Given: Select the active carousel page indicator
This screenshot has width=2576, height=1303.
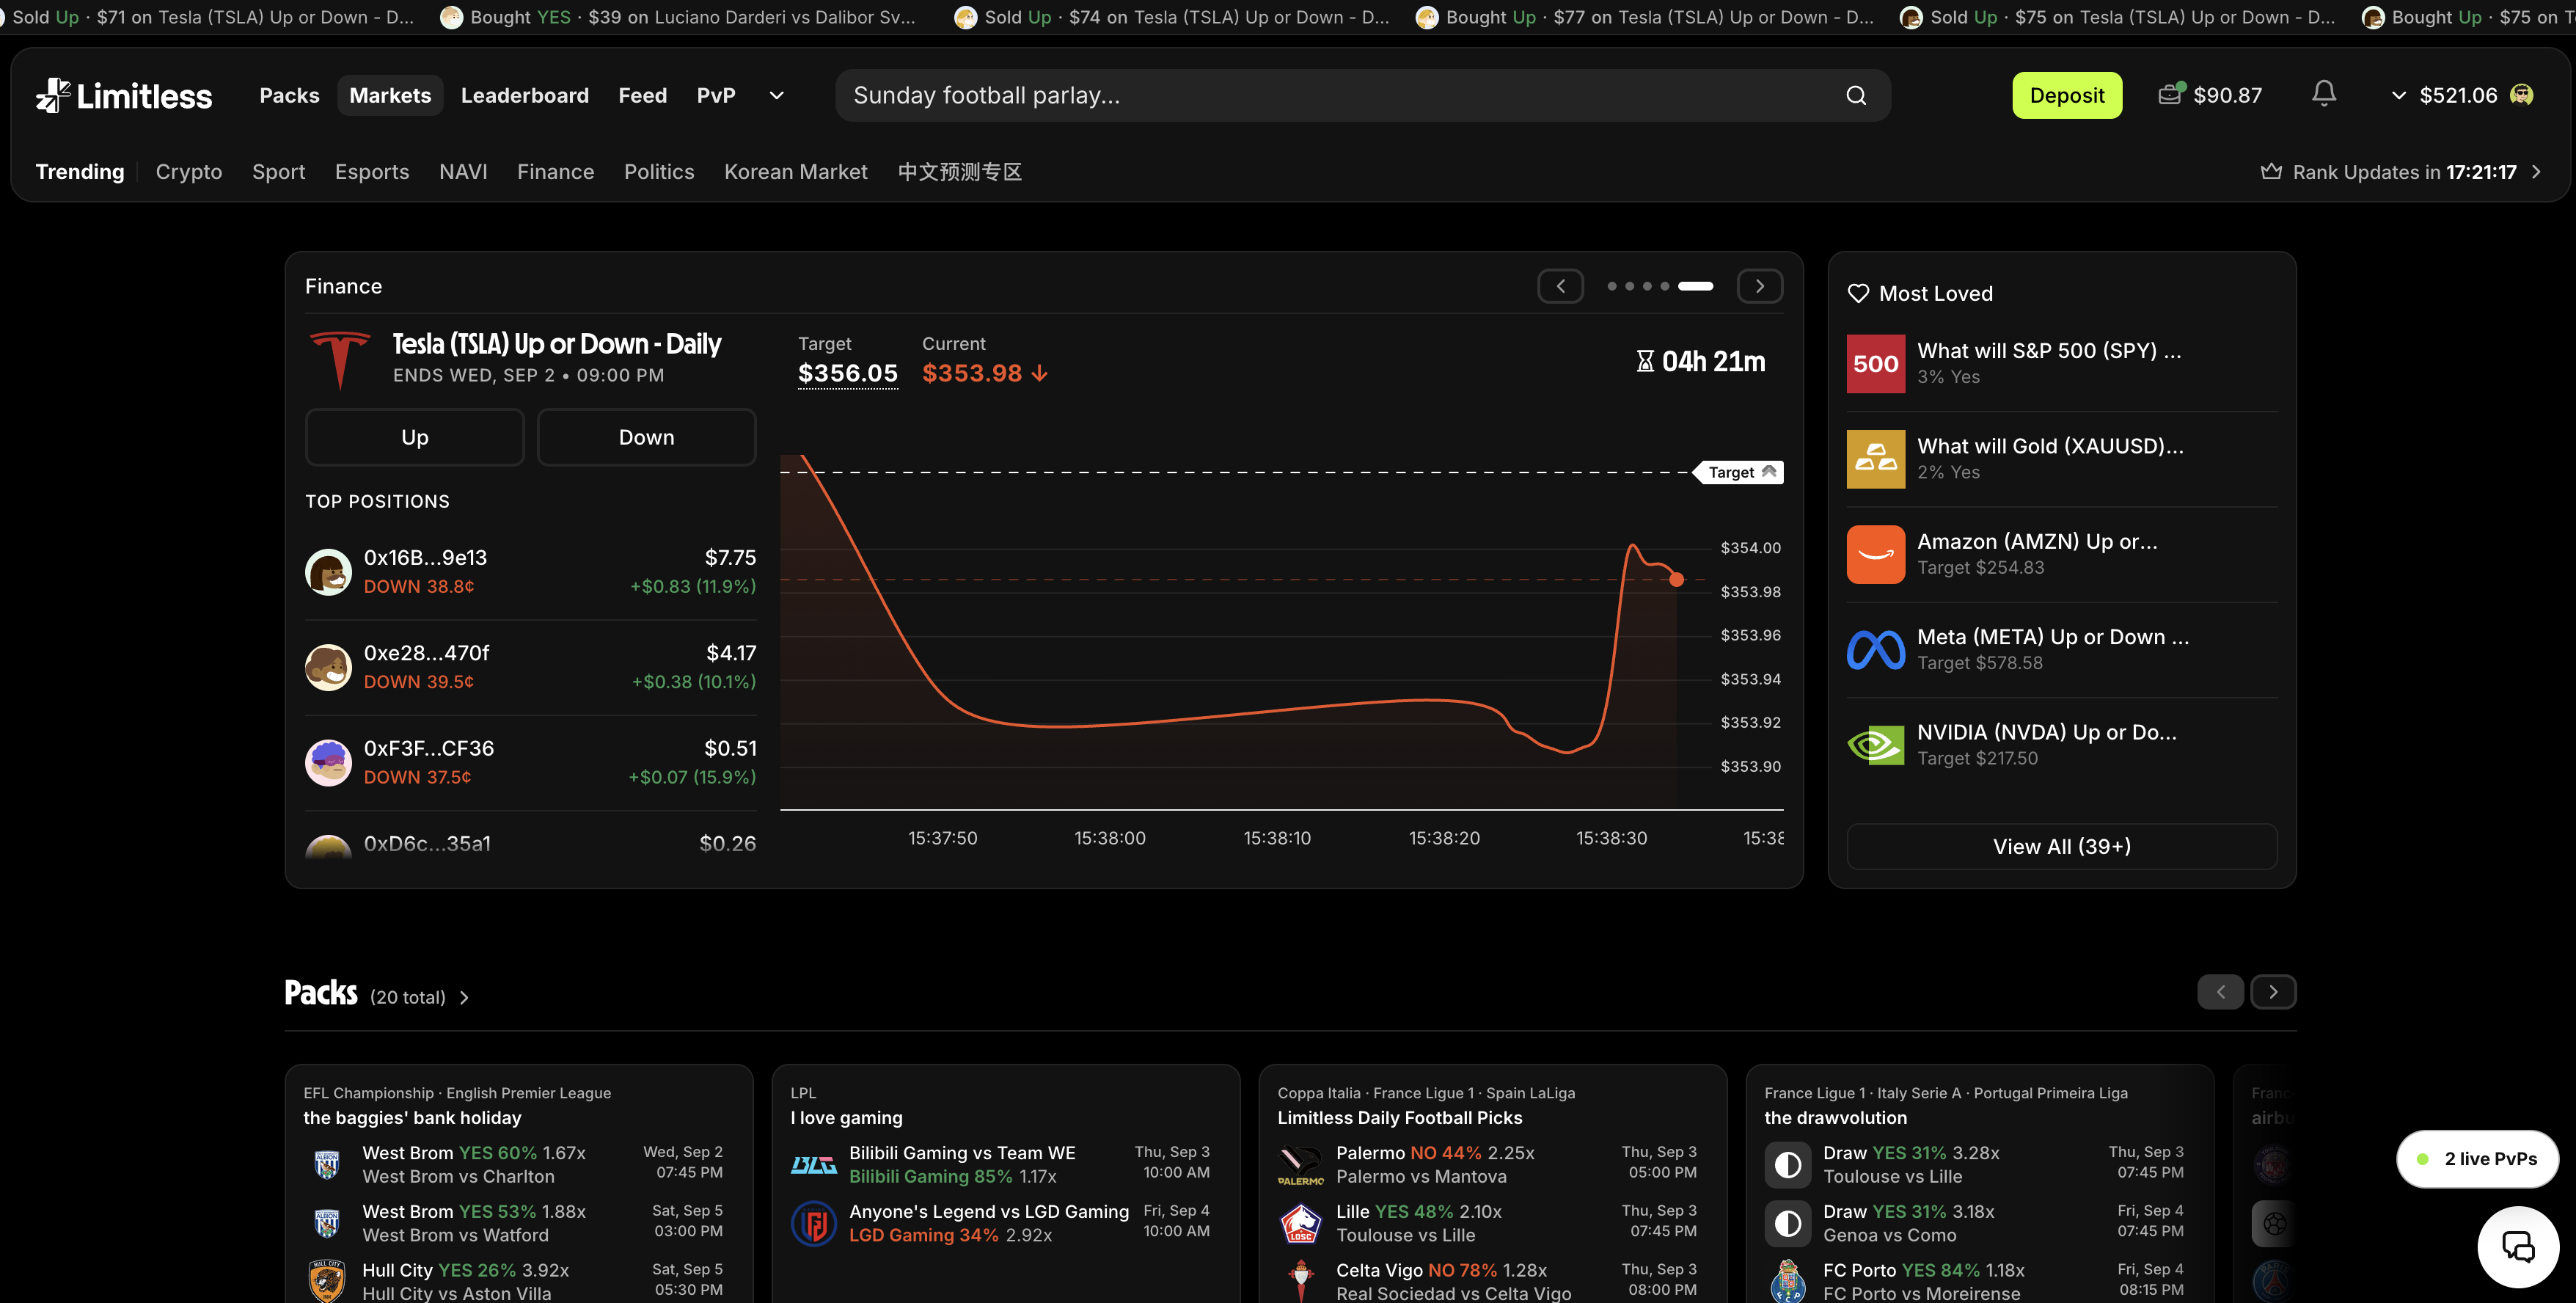Looking at the screenshot, I should pos(1695,286).
